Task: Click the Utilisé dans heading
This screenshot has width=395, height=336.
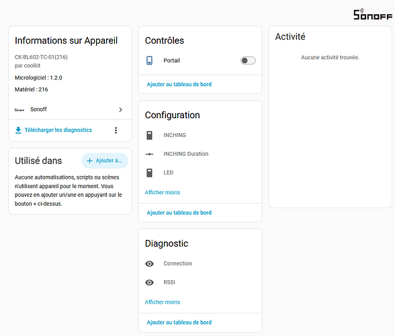Action: [38, 161]
